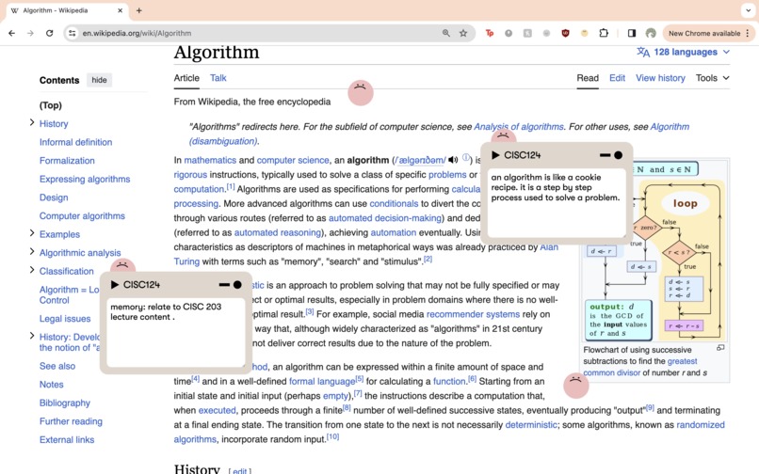Viewport: 759px width, 474px height.
Task: Minimize the CISC124 memory note
Action: (224, 285)
